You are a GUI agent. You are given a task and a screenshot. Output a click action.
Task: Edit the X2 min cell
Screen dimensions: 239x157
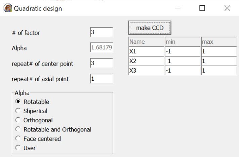click(x=183, y=61)
